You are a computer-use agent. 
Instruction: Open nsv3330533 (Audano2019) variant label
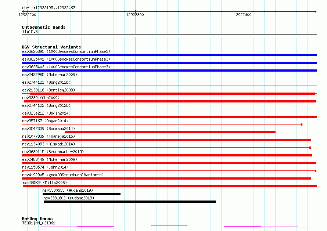[68, 190]
